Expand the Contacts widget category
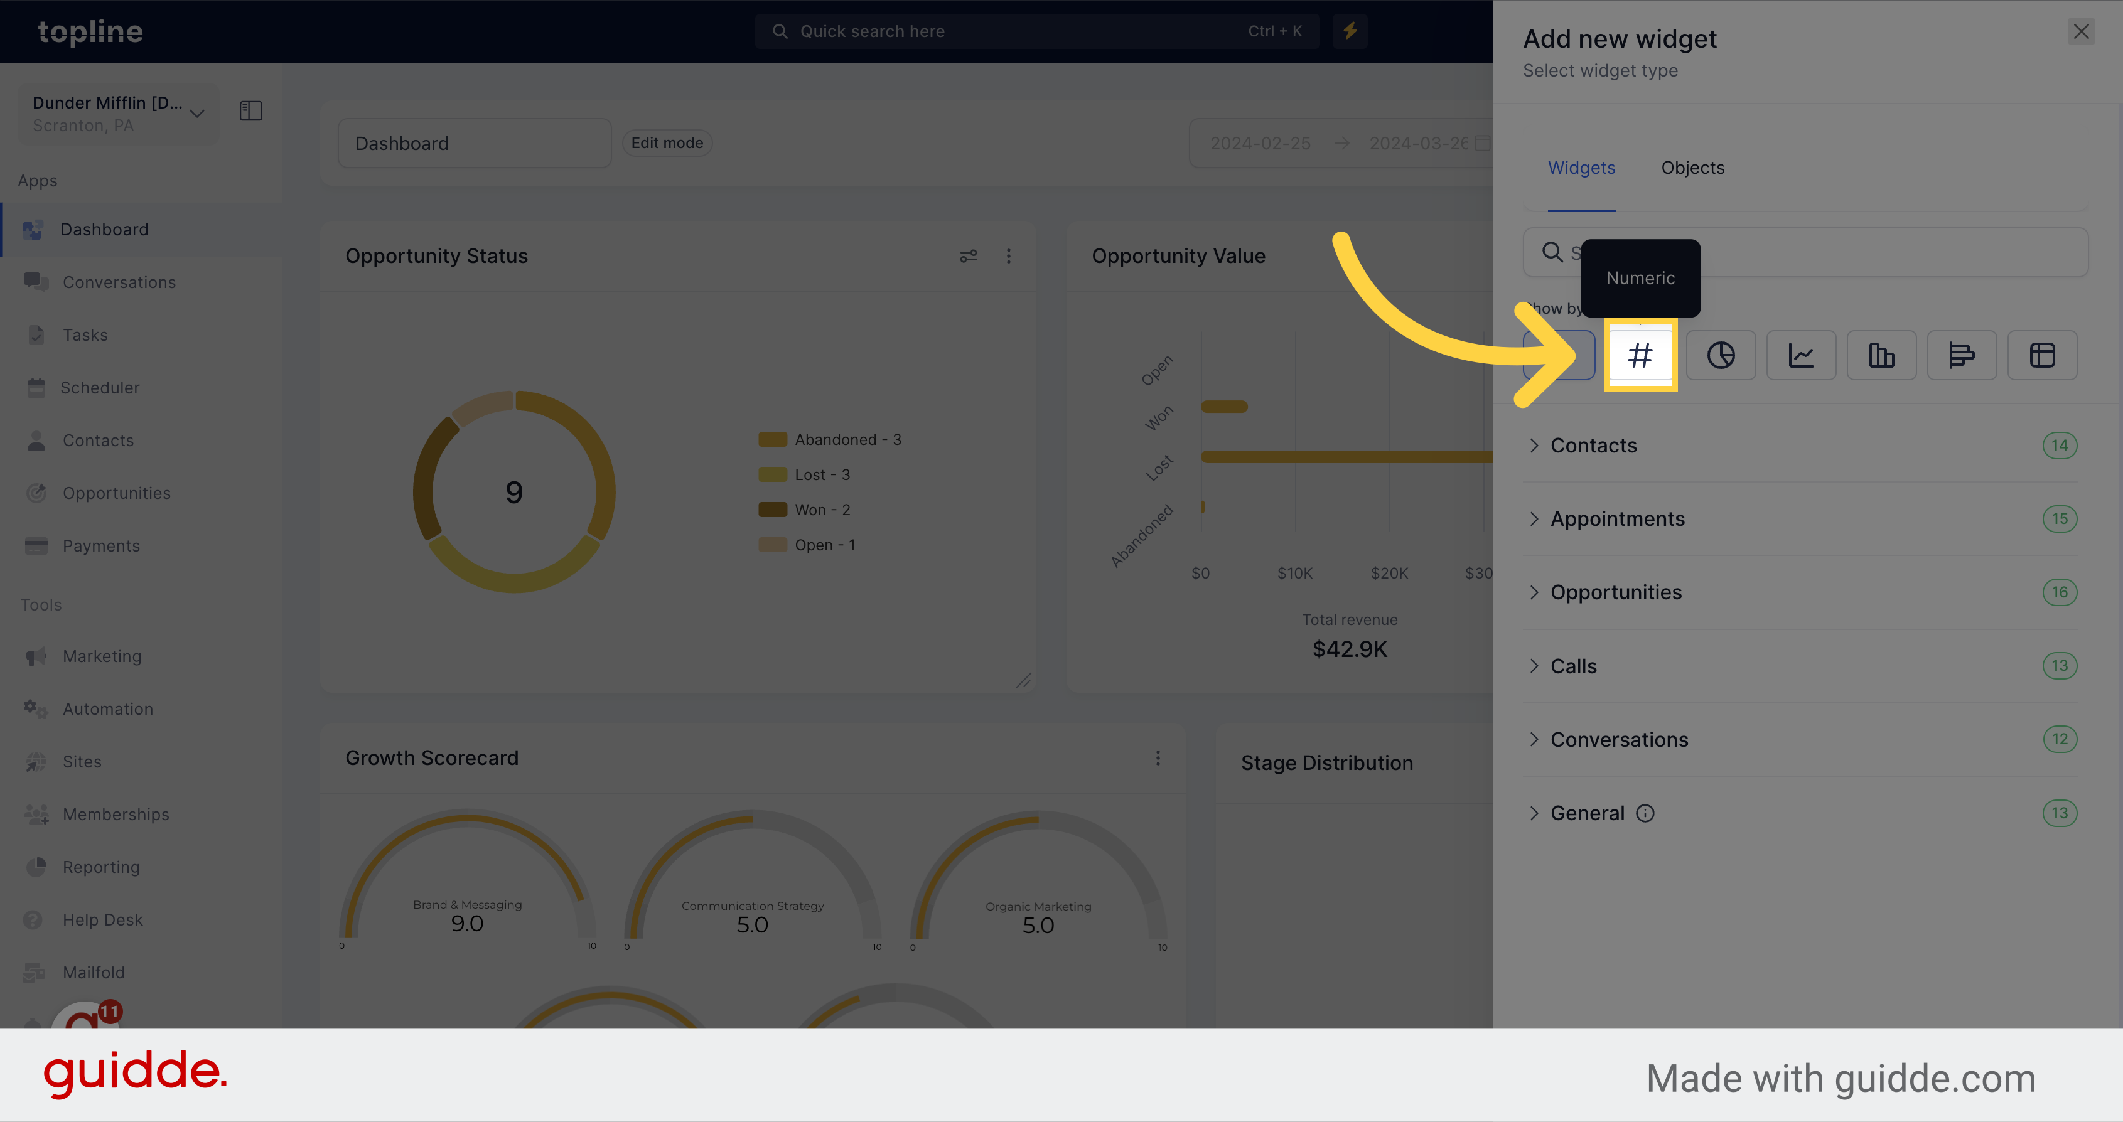The height and width of the screenshot is (1122, 2123). click(x=1801, y=445)
